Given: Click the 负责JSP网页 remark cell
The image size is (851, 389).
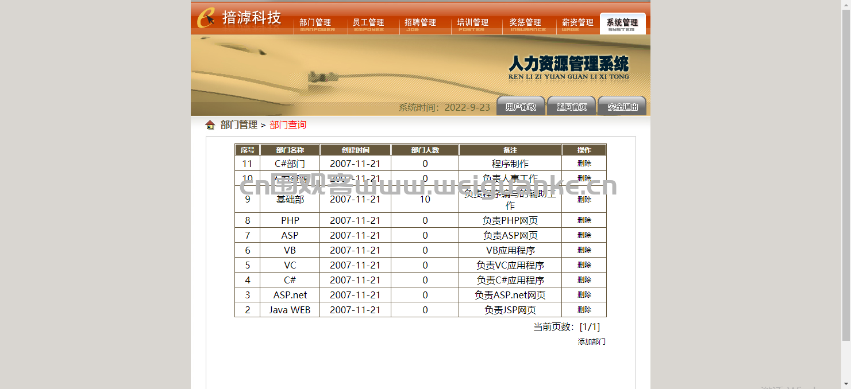Looking at the screenshot, I should [x=510, y=310].
